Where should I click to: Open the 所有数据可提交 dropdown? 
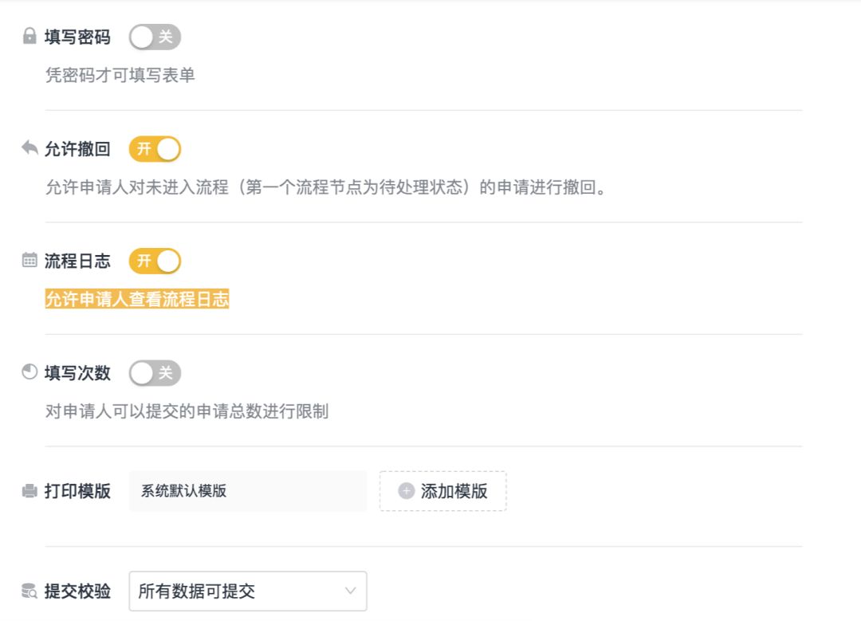pos(239,592)
